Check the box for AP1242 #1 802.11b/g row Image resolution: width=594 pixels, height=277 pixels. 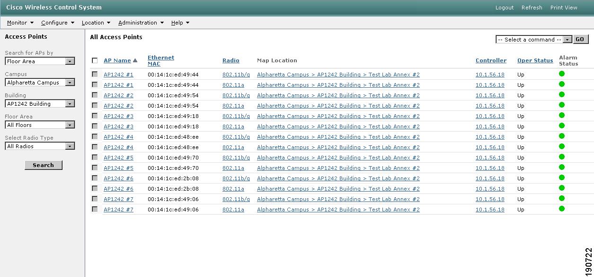(95, 74)
